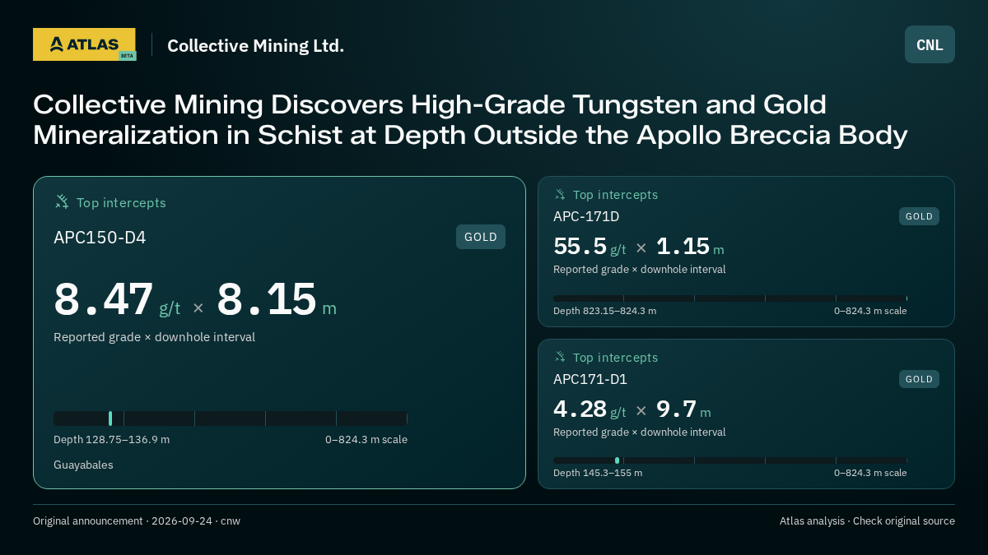
Task: Click the Guayabales project label
Action: pyautogui.click(x=83, y=465)
